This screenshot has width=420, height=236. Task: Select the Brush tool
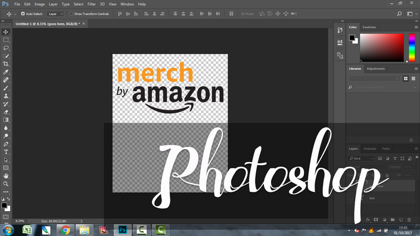[x=5, y=88]
